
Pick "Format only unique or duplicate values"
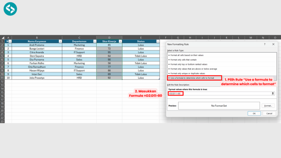[188, 73]
